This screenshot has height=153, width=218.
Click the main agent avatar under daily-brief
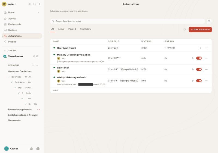(x=59, y=71)
